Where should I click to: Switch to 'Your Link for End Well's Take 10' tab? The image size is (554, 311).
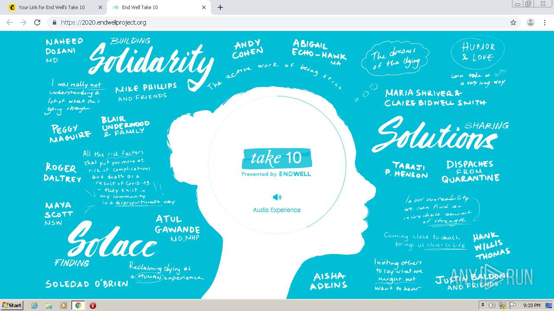(53, 7)
